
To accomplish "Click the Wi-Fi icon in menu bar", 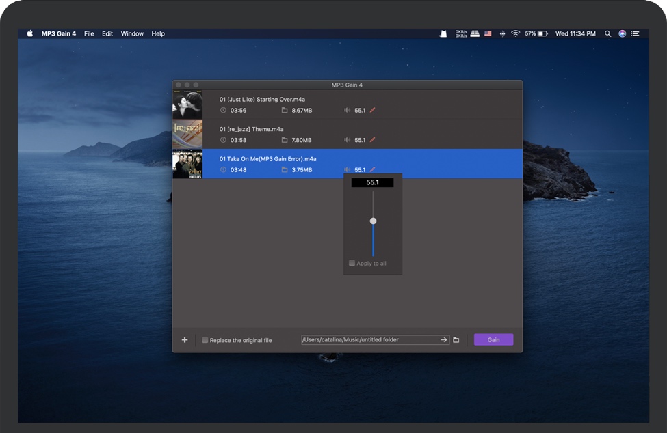I will pyautogui.click(x=515, y=33).
